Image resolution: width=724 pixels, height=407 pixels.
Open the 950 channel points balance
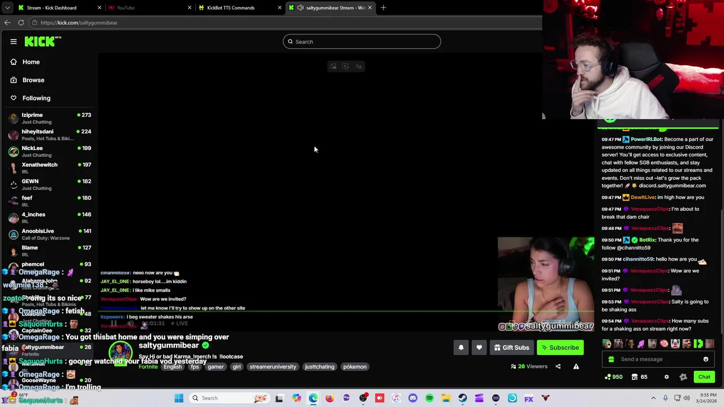pyautogui.click(x=613, y=377)
